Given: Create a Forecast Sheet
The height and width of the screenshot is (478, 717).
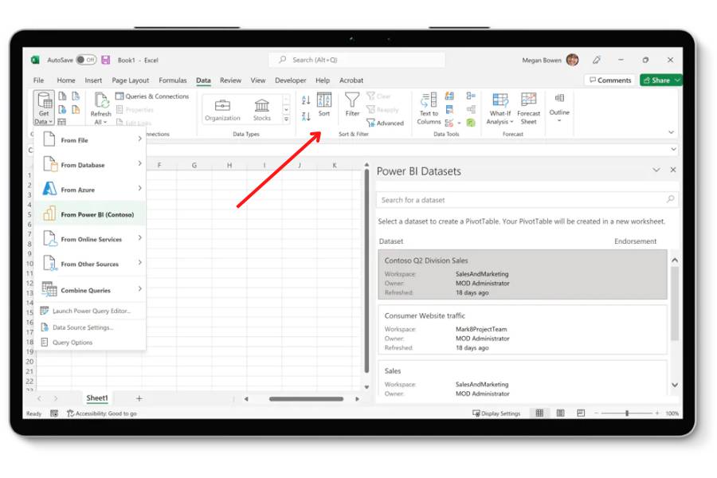Looking at the screenshot, I should pyautogui.click(x=529, y=108).
